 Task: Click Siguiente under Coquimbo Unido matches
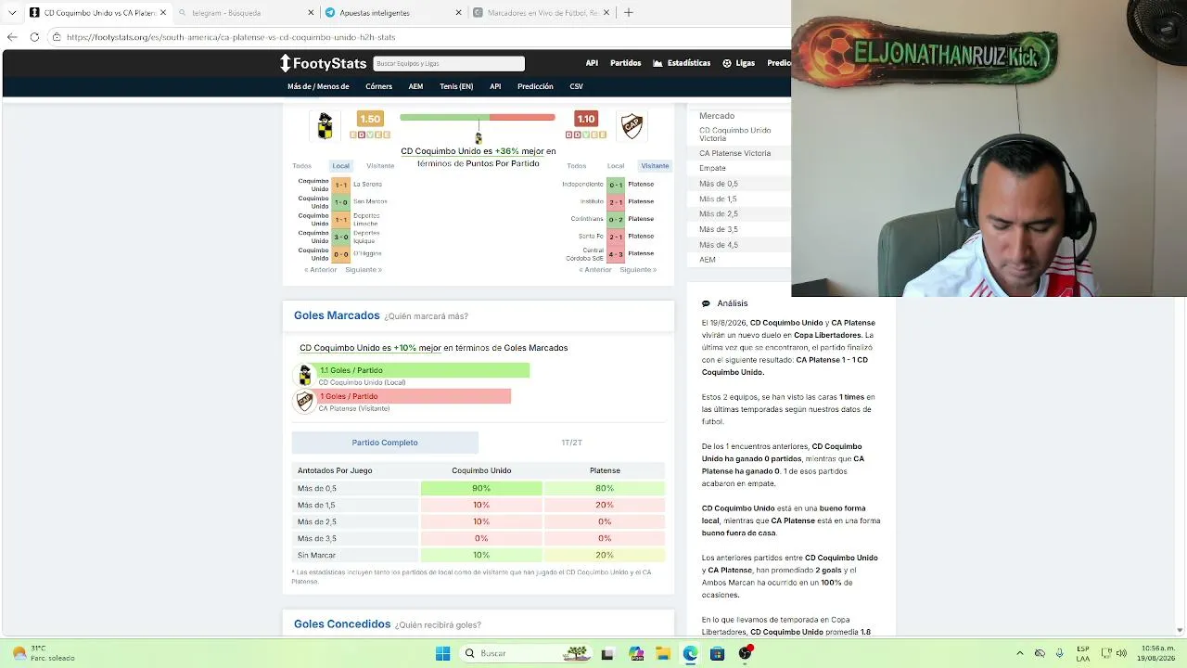click(x=364, y=270)
